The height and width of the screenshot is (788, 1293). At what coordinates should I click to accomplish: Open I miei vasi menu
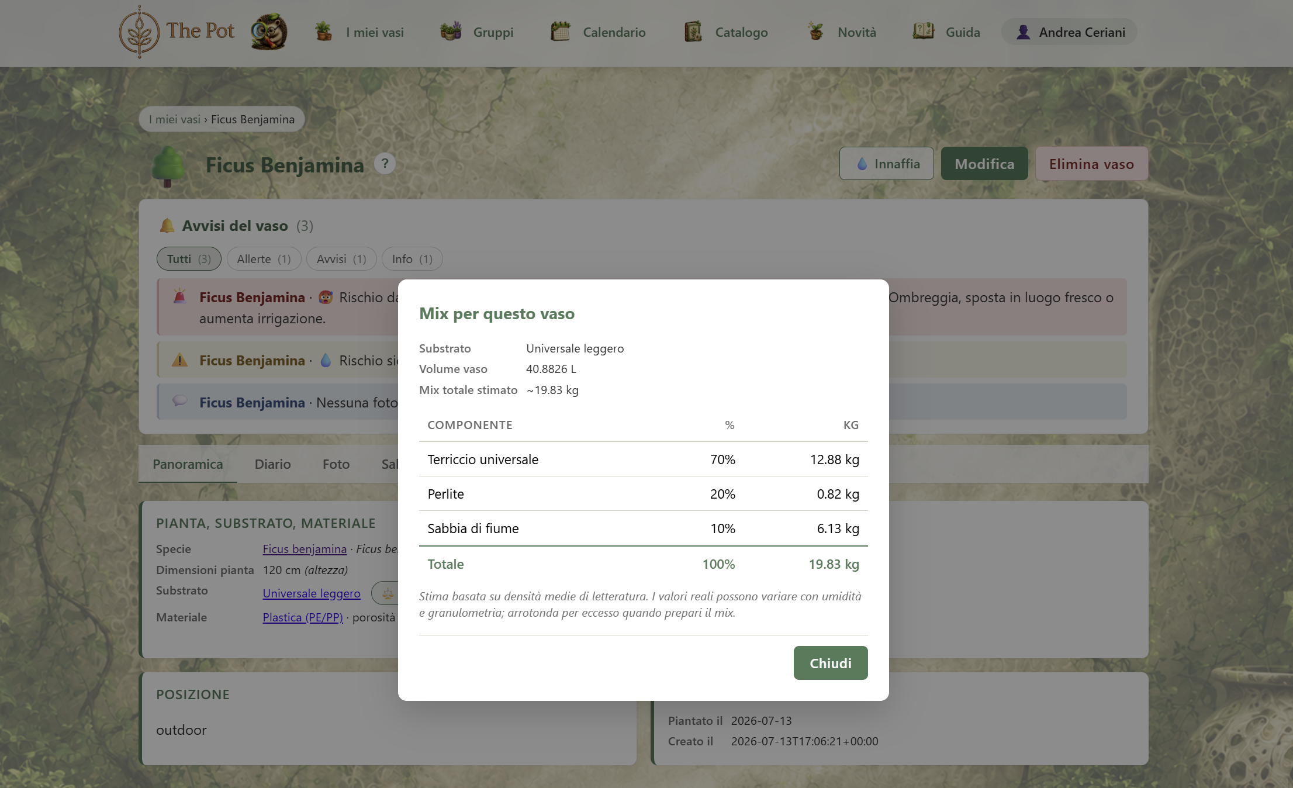coord(374,32)
